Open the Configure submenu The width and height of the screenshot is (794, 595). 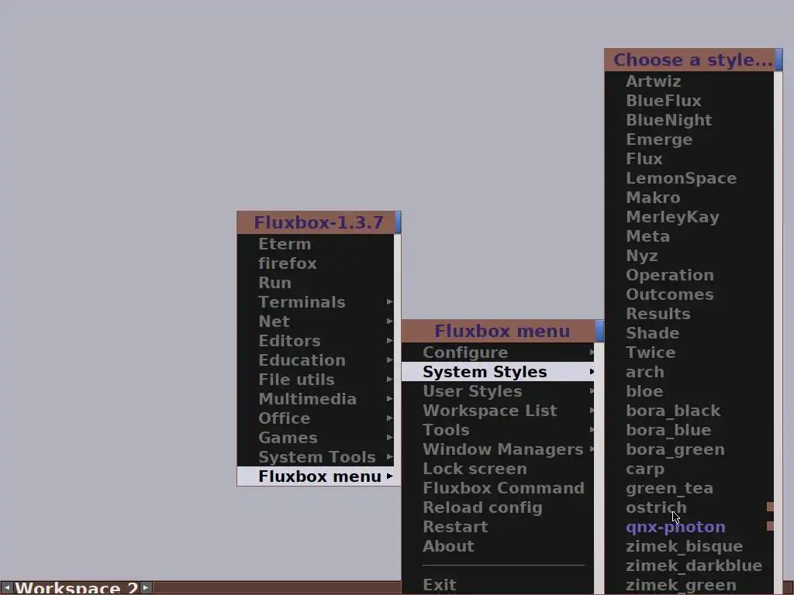[498, 353]
